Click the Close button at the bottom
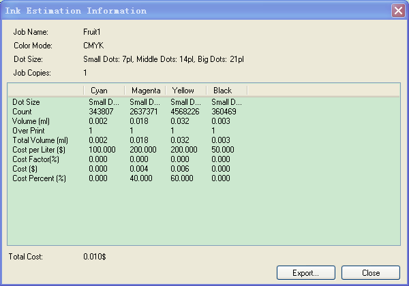 coord(371,272)
